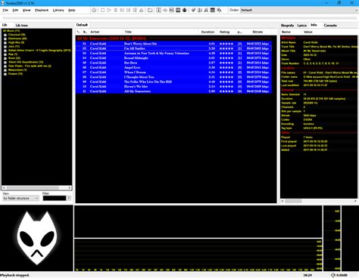The height and width of the screenshot is (278, 359).
Task: Select the 'Rap' tree item
Action: pyautogui.click(x=13, y=54)
